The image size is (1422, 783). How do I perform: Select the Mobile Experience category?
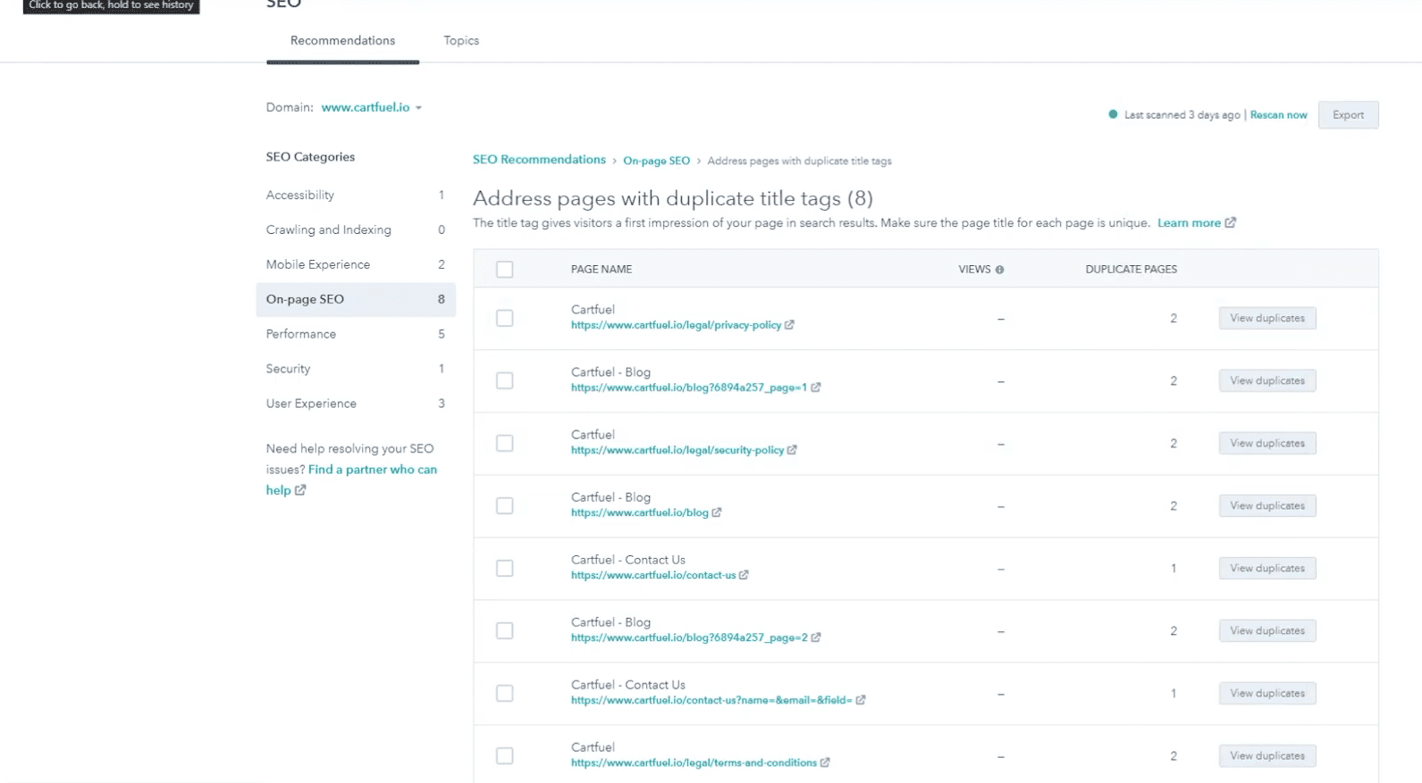tap(356, 264)
